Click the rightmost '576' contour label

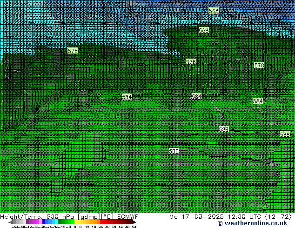[259, 65]
